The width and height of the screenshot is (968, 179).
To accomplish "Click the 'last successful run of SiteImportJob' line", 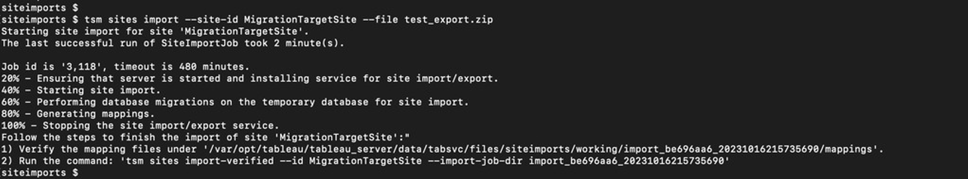I will tap(172, 43).
